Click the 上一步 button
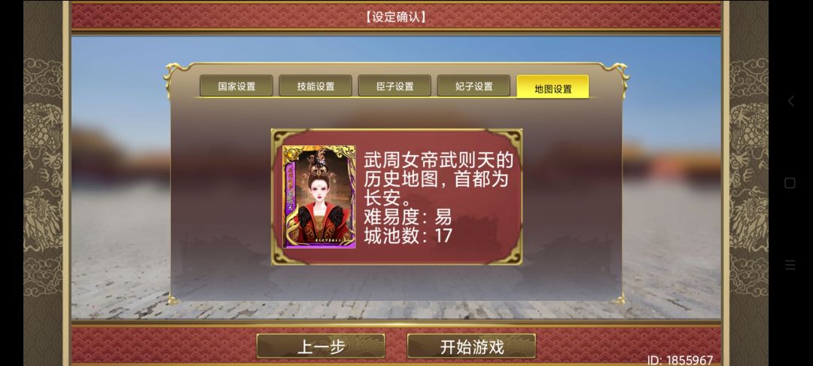 coord(321,346)
